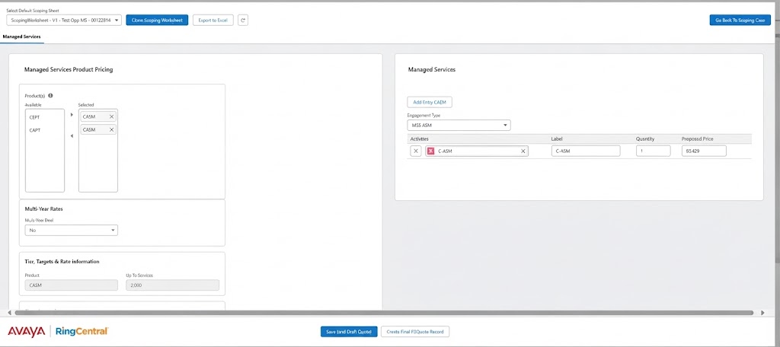Open the Product(s) info tooltip icon
The height and width of the screenshot is (347, 780).
tap(50, 95)
